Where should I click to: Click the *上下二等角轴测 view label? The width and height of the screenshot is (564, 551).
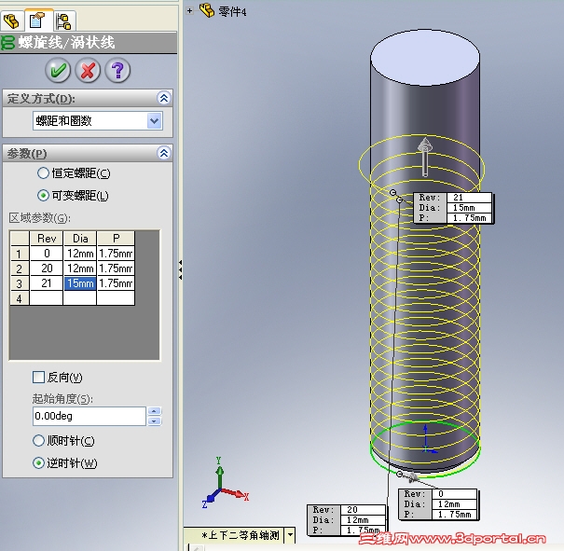(241, 535)
